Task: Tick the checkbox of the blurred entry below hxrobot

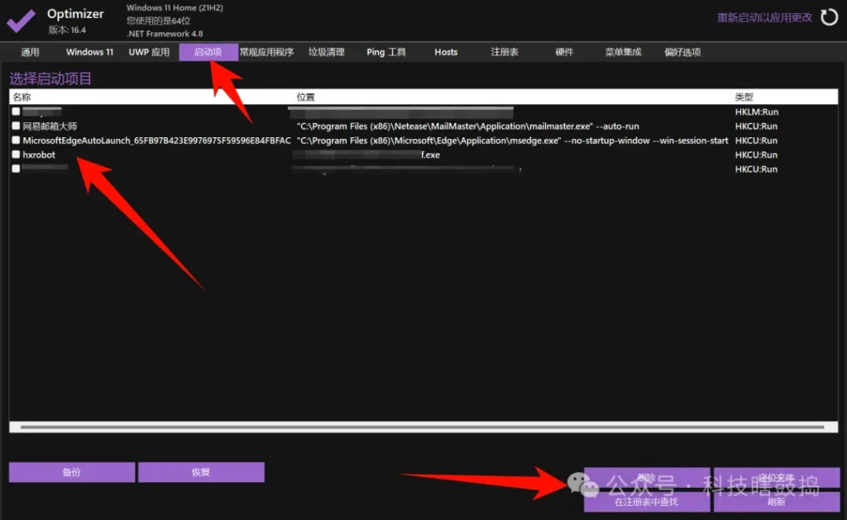Action: pyautogui.click(x=17, y=169)
